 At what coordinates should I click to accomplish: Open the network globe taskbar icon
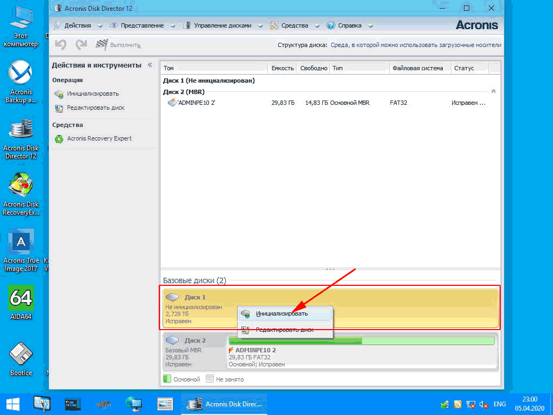[134, 404]
